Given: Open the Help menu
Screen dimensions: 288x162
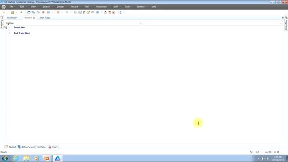Looking at the screenshot, I should [x=154, y=7].
